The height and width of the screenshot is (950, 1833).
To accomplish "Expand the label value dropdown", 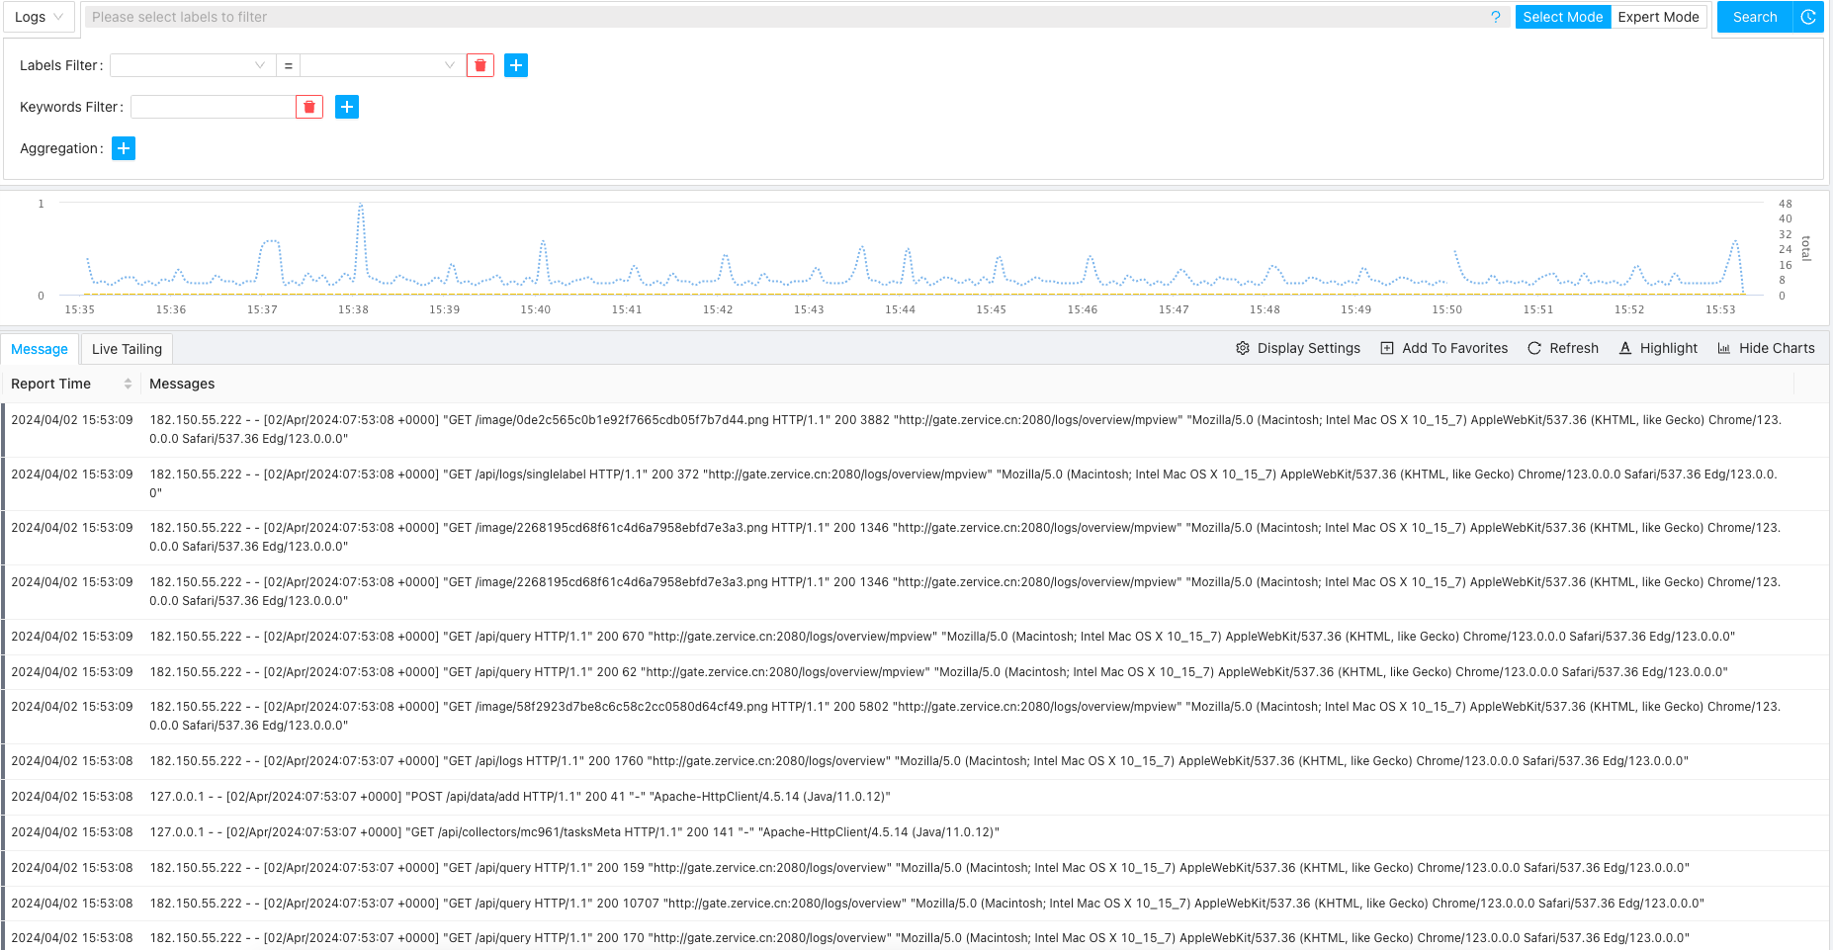I will coord(382,65).
